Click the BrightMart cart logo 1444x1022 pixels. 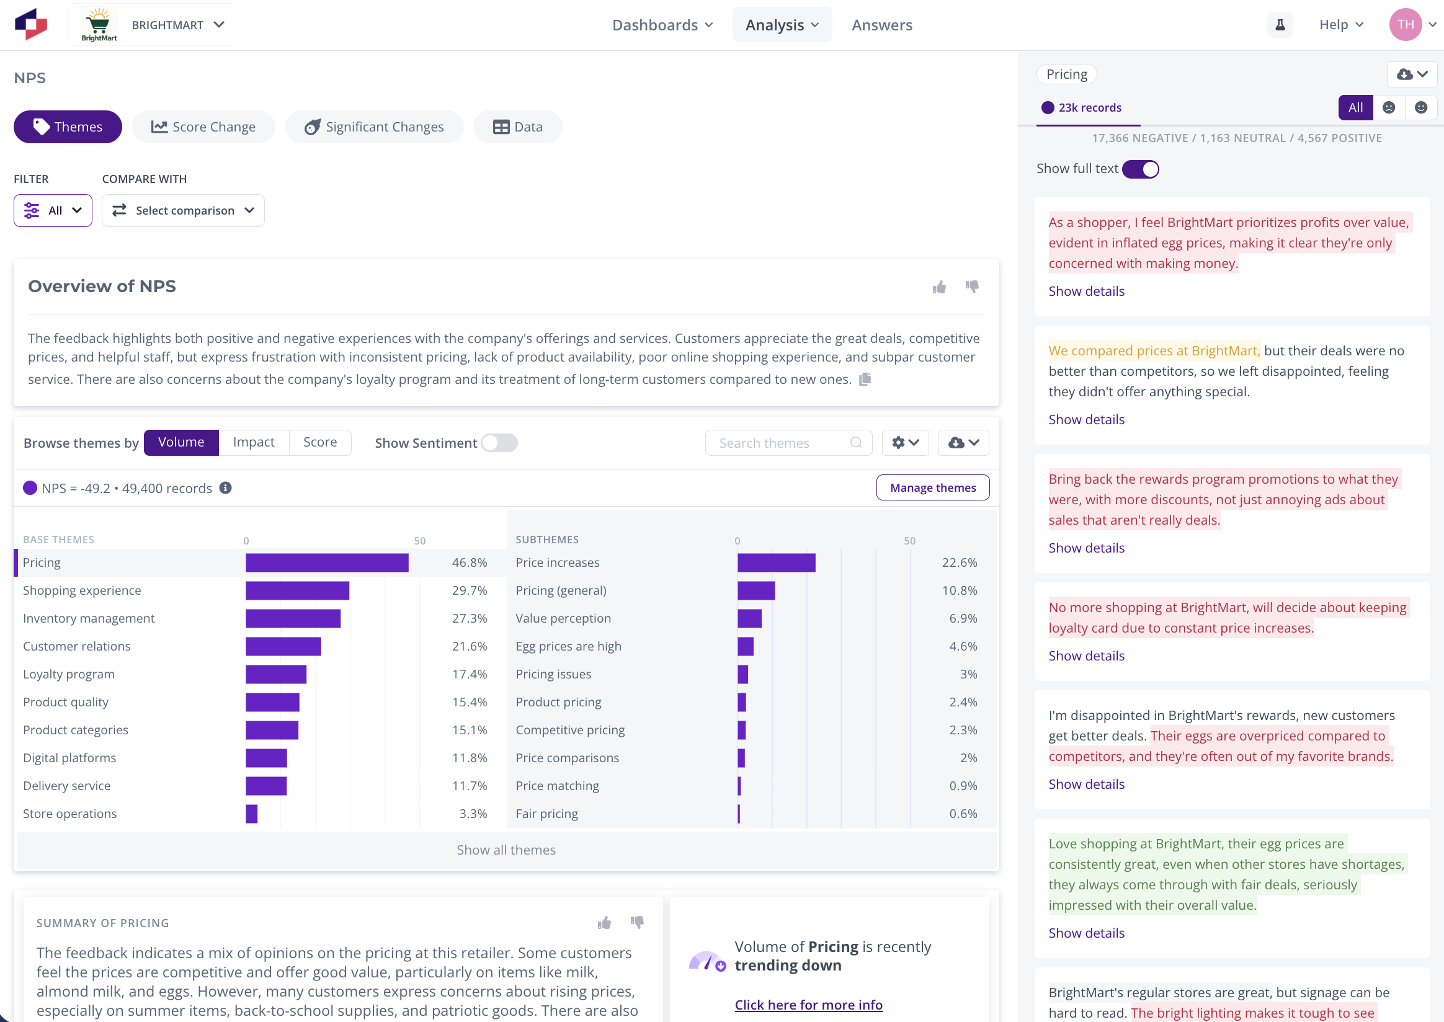point(99,25)
